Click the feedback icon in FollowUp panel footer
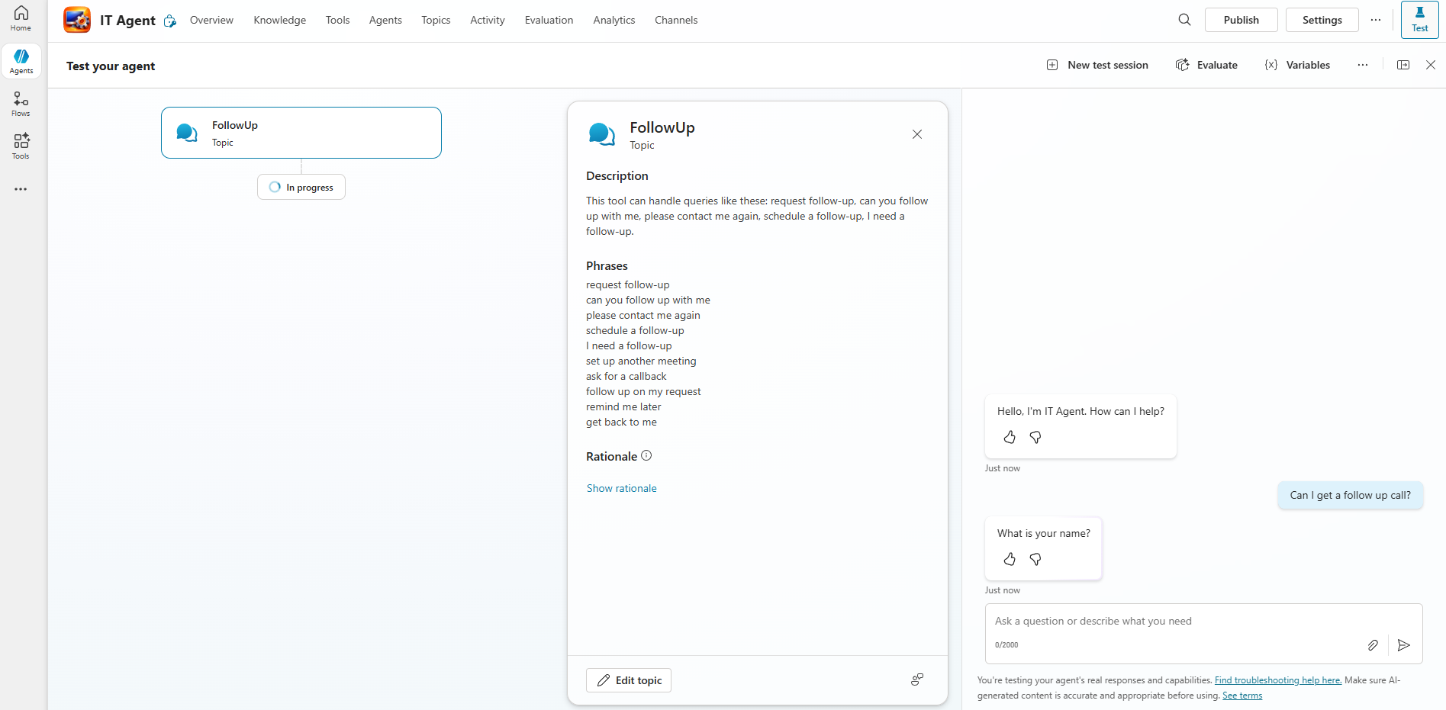The image size is (1446, 710). pyautogui.click(x=917, y=679)
